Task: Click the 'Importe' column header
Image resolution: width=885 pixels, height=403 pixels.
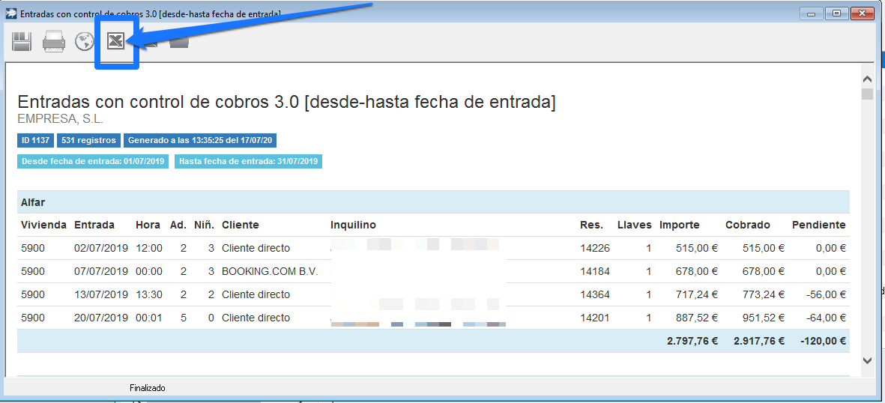Action: [x=680, y=225]
